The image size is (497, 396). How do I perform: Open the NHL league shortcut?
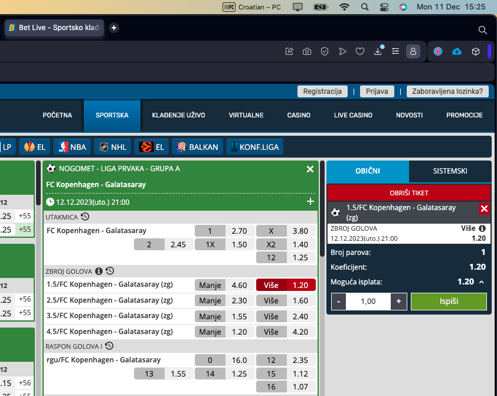[x=113, y=147]
